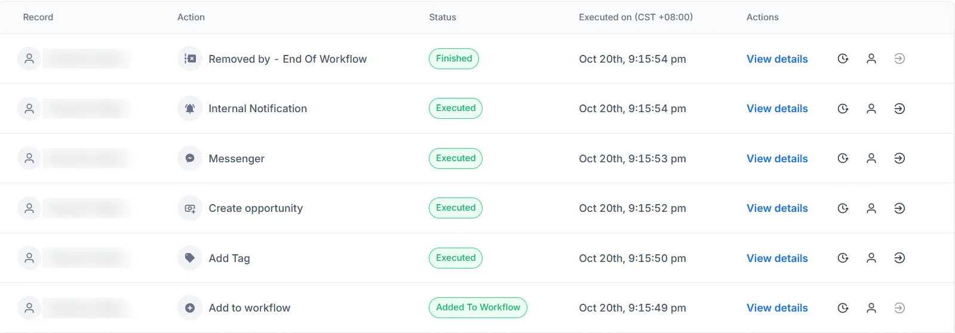Viewport: 955px width, 333px height.
Task: Open contact icon in End Of Workflow row
Action: (x=871, y=58)
